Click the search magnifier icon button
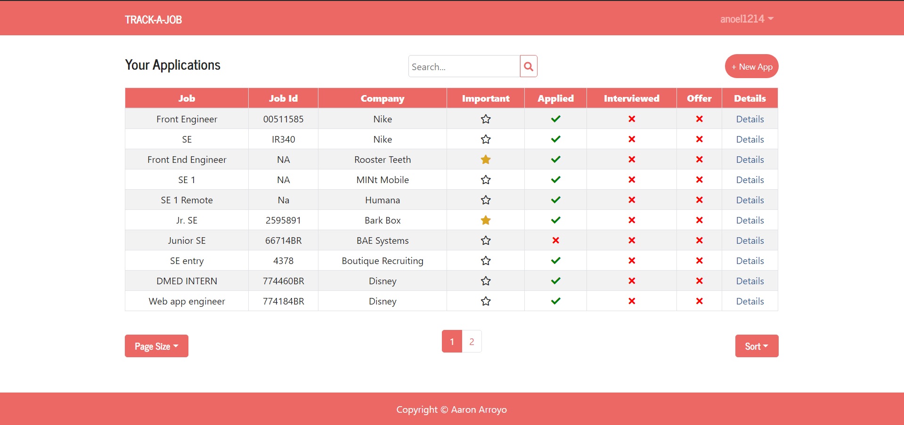Screen dimensions: 904x425 529,66
